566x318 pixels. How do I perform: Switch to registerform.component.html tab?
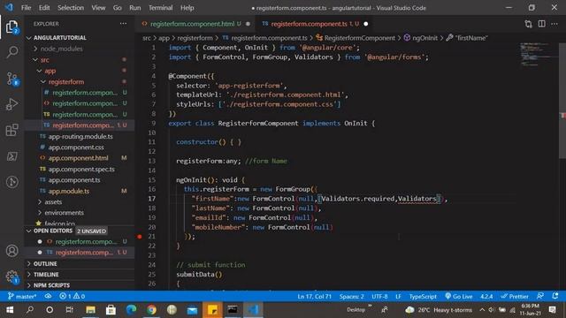point(195,24)
